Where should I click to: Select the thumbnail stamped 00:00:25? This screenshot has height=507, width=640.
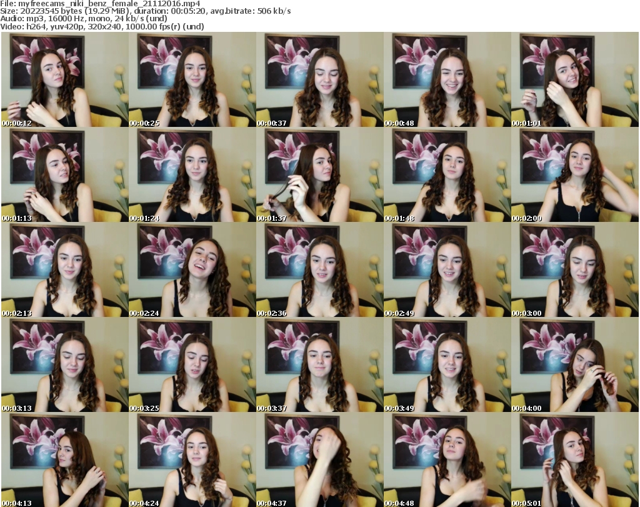pos(192,79)
